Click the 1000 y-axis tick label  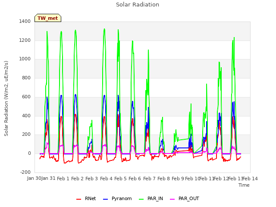pyautogui.click(x=25, y=59)
